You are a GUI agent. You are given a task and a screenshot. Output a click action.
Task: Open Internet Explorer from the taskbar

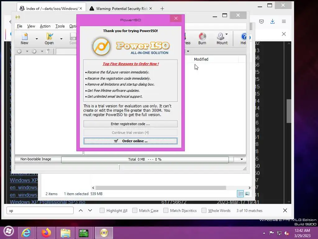coord(26,233)
